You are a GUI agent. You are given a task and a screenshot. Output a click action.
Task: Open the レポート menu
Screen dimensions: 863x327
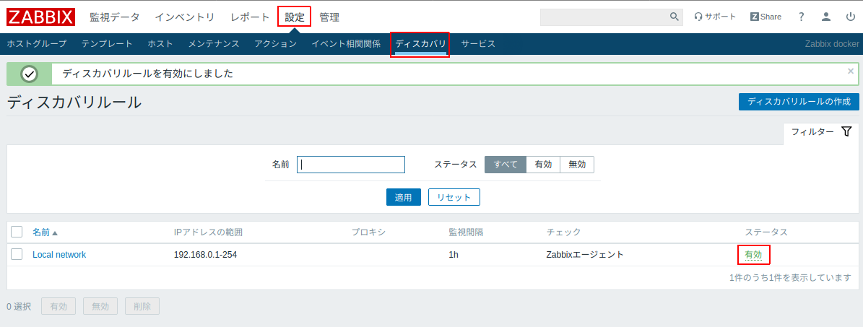[251, 17]
